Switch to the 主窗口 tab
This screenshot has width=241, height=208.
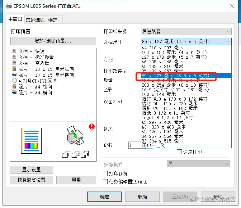click(x=15, y=19)
